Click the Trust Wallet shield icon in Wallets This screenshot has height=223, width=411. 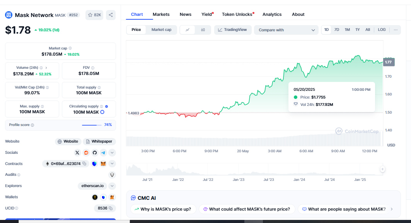pyautogui.click(x=103, y=197)
